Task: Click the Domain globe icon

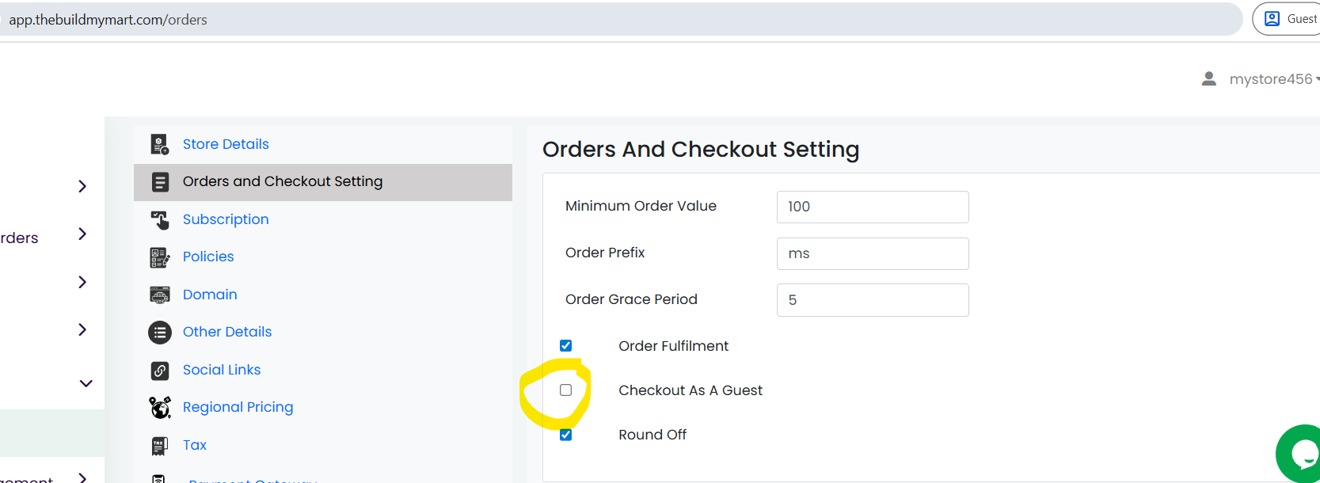Action: coord(160,295)
